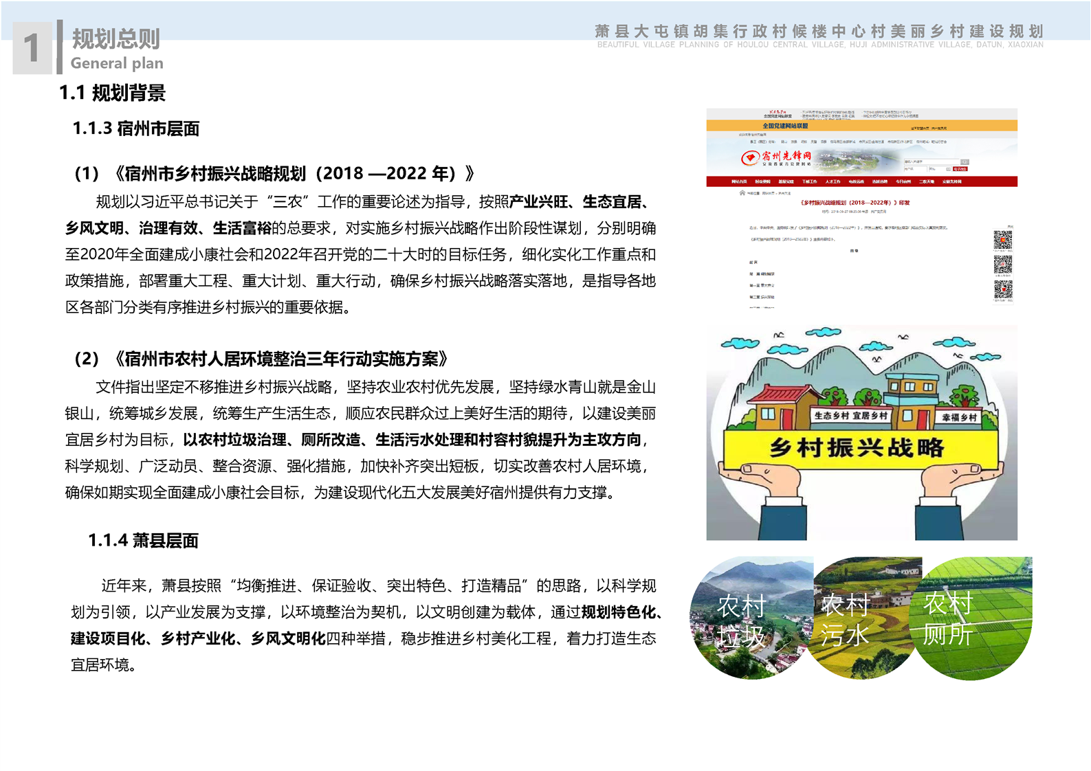The image size is (1091, 771).
Task: Click the home icon in the breadcrumb
Action: [742, 193]
